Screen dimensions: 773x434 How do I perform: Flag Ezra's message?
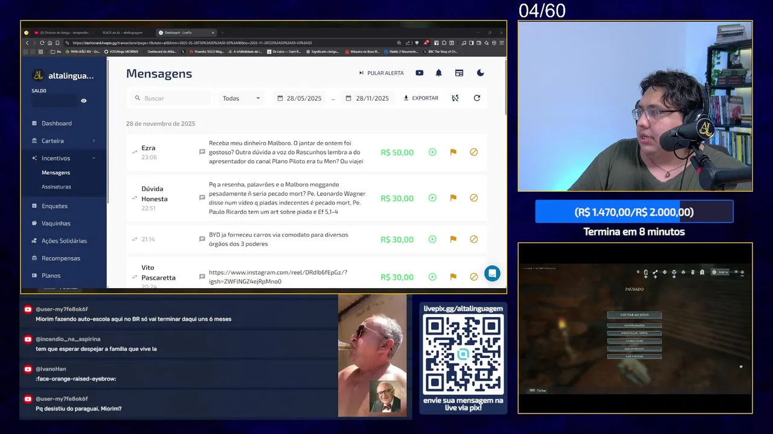[x=453, y=153]
